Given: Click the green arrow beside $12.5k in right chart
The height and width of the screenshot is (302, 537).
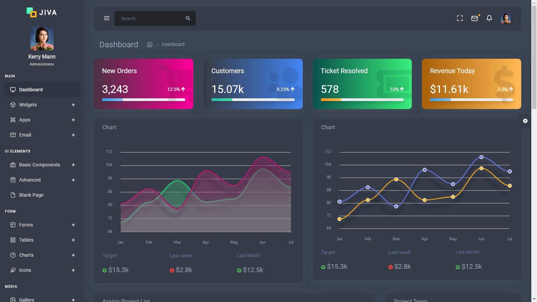Looking at the screenshot, I should click(458, 267).
